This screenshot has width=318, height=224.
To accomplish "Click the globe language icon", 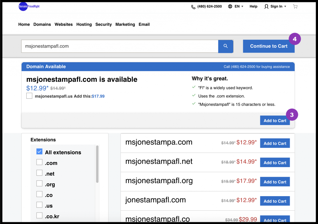I will (230, 6).
